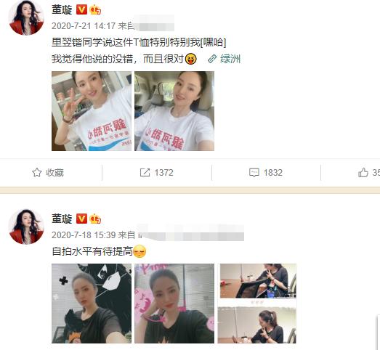Open the white T-shirt peace-sign selfie photo
The image size is (380, 350).
pos(92,111)
